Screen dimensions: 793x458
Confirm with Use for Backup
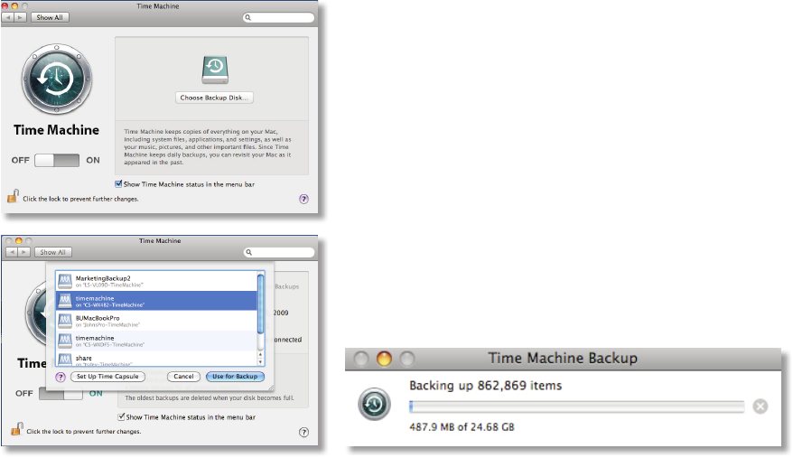pos(235,377)
